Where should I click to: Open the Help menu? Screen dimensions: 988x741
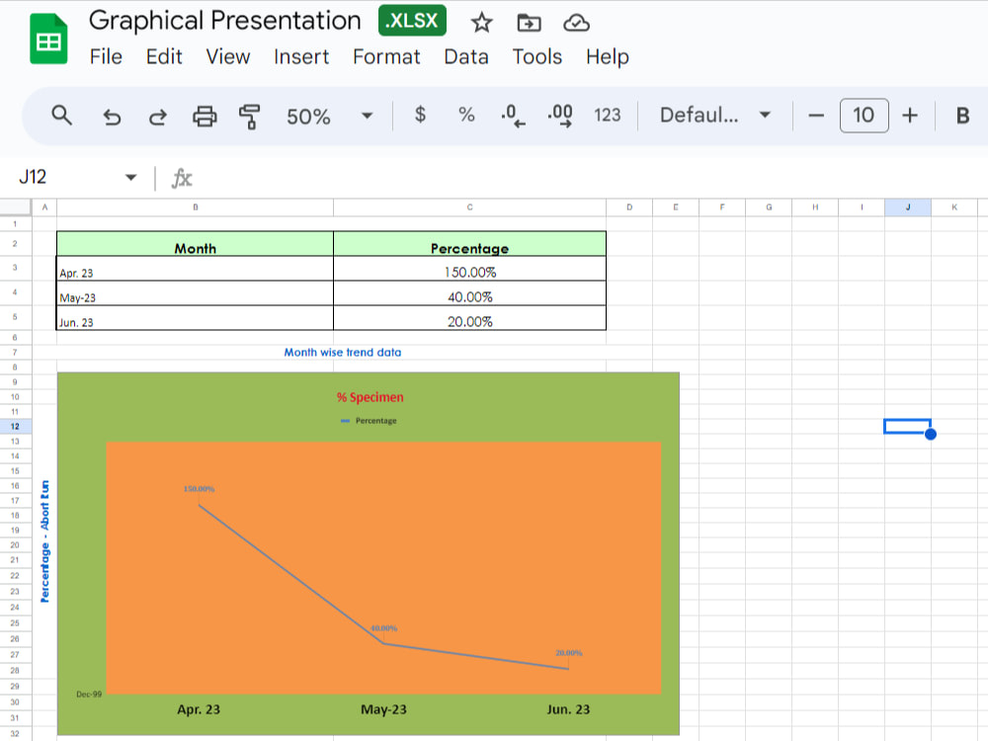point(608,56)
